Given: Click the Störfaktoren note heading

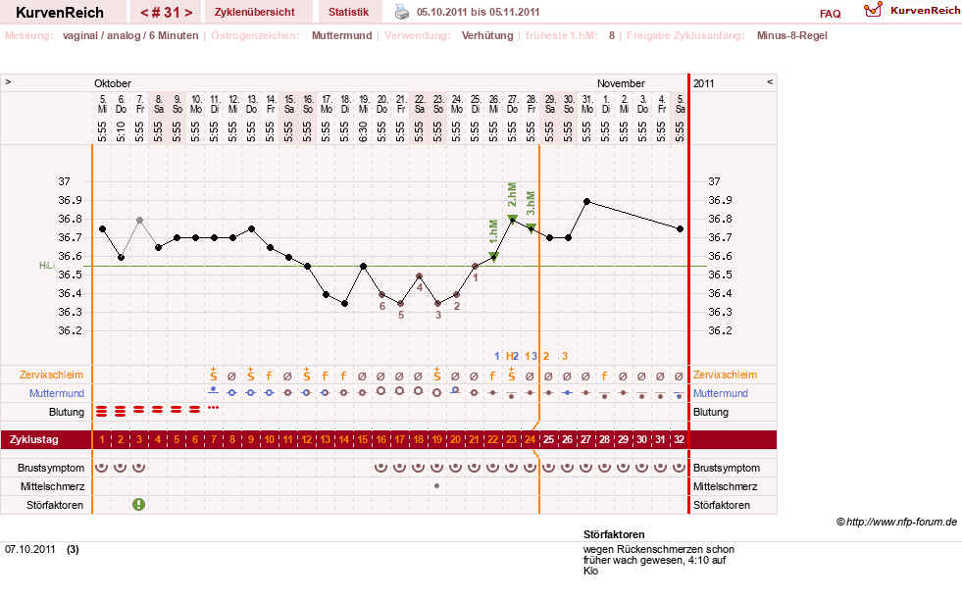Looking at the screenshot, I should pos(614,534).
